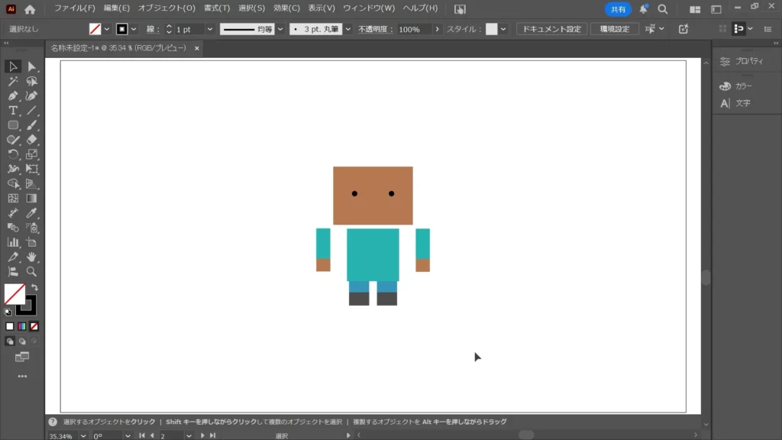Change screen mode button
Viewport: 782px width, 440px height.
[x=22, y=357]
